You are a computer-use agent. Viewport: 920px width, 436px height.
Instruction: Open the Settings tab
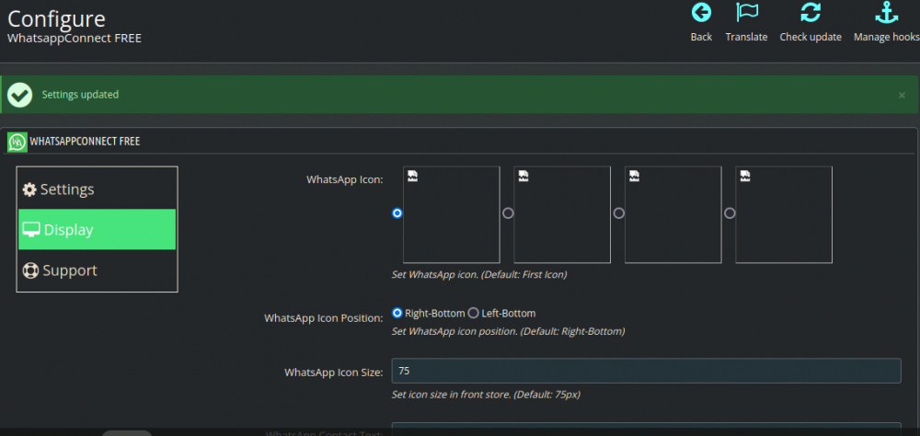click(97, 189)
